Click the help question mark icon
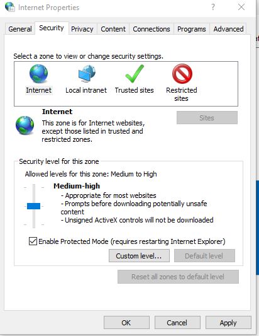 pos(213,7)
